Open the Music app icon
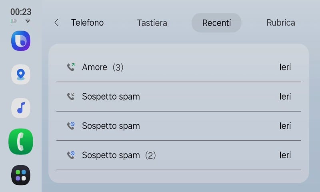This screenshot has width=320, height=192. [x=20, y=108]
